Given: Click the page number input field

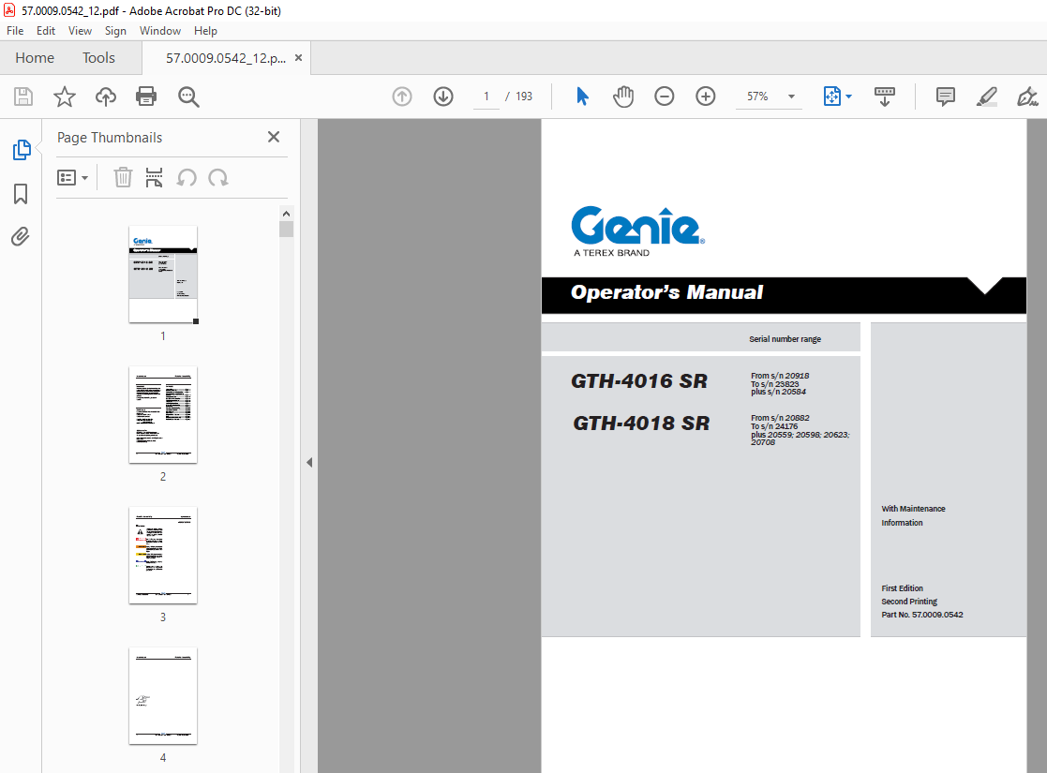Looking at the screenshot, I should pyautogui.click(x=486, y=97).
